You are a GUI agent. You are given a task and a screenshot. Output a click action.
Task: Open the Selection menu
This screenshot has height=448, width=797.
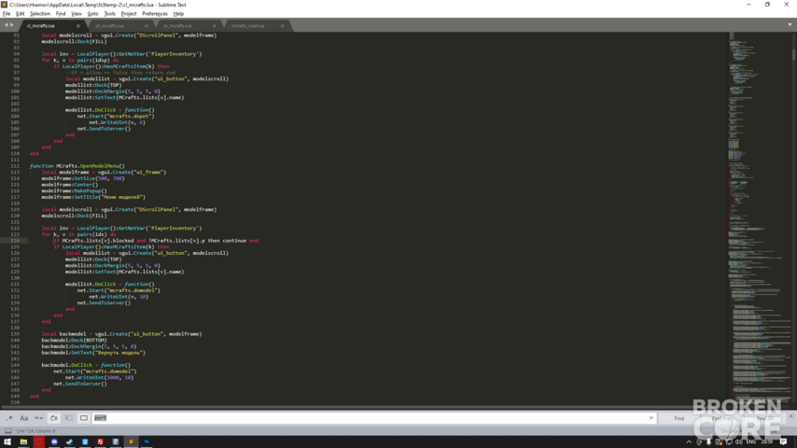pos(40,14)
